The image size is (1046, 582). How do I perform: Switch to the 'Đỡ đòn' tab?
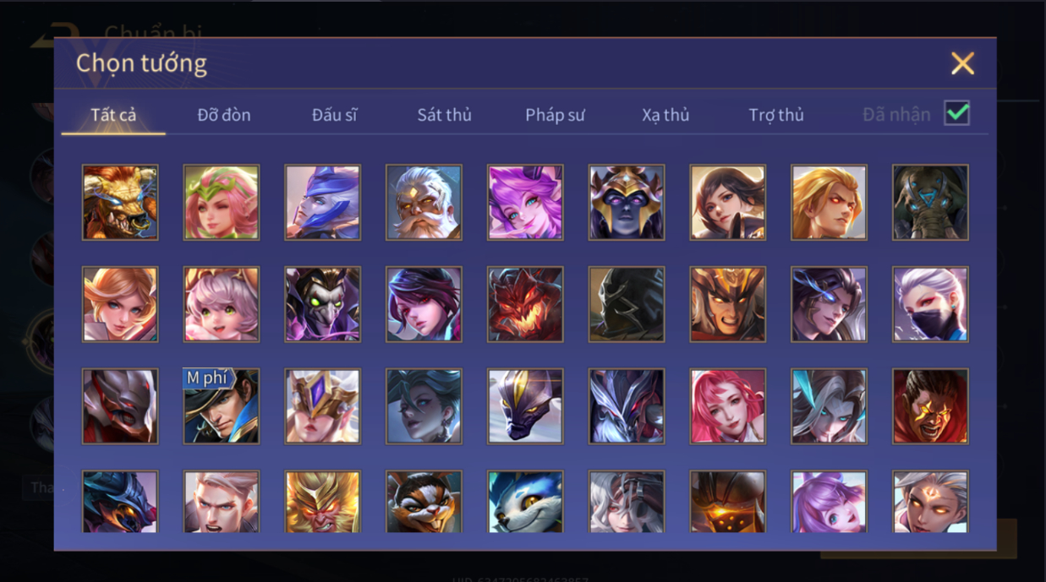pyautogui.click(x=224, y=115)
